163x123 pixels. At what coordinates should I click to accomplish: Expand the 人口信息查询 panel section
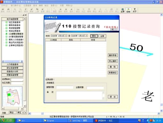(x=13, y=64)
